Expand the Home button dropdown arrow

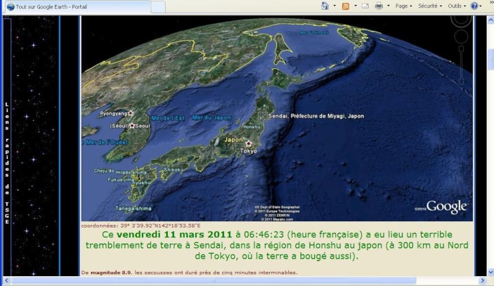[x=335, y=6]
